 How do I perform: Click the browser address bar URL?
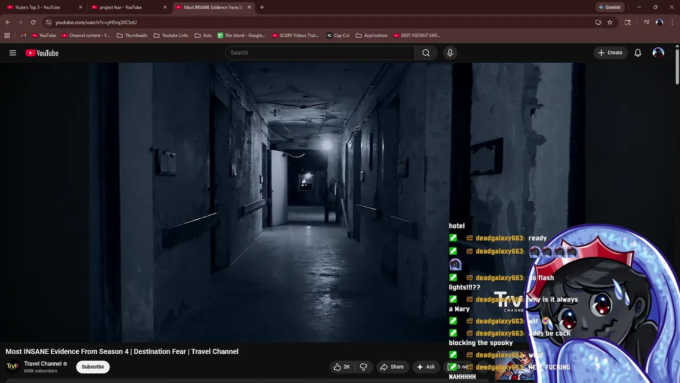(96, 22)
